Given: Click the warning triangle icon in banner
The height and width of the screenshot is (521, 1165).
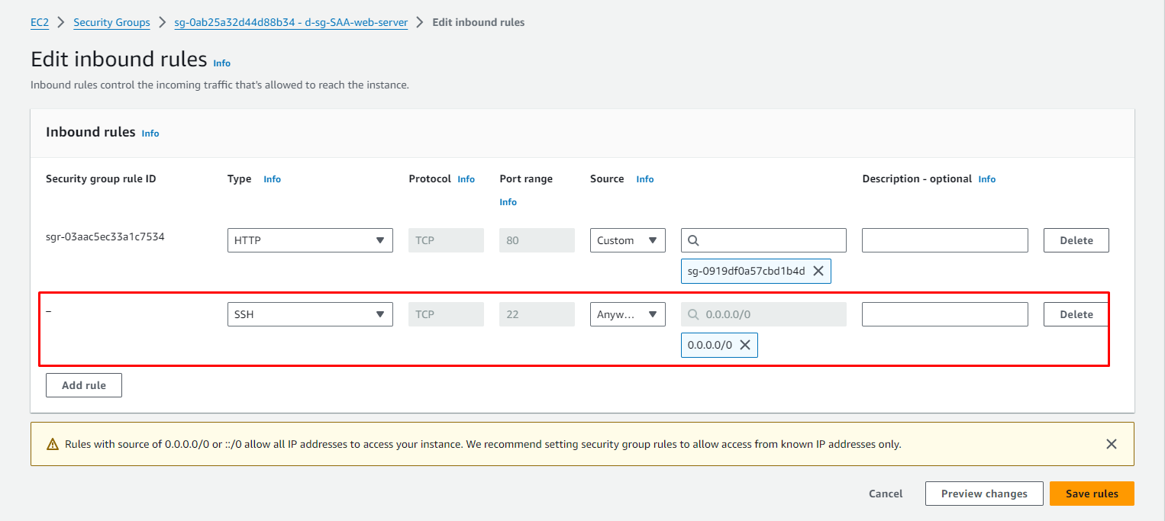Looking at the screenshot, I should click(52, 444).
